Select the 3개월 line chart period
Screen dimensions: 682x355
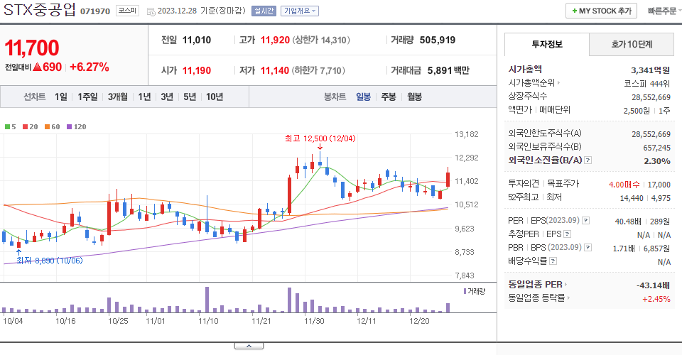pyautogui.click(x=117, y=97)
